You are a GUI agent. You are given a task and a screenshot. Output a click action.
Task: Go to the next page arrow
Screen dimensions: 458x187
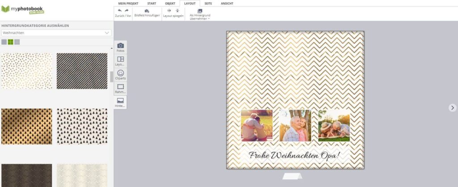tap(453, 108)
